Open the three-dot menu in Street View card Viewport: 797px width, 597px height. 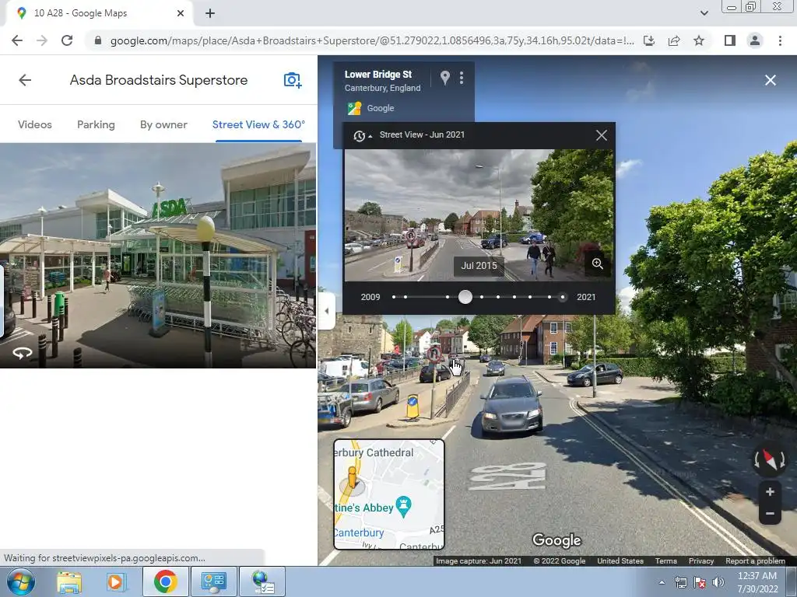click(x=462, y=78)
